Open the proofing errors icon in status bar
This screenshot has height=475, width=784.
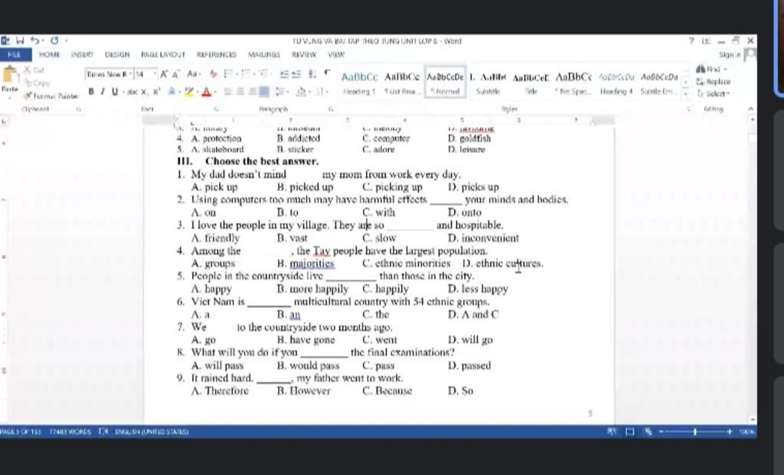(x=103, y=431)
